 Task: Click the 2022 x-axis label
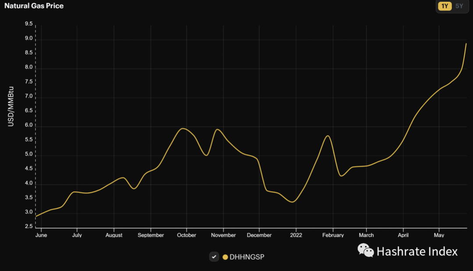tap(296, 235)
